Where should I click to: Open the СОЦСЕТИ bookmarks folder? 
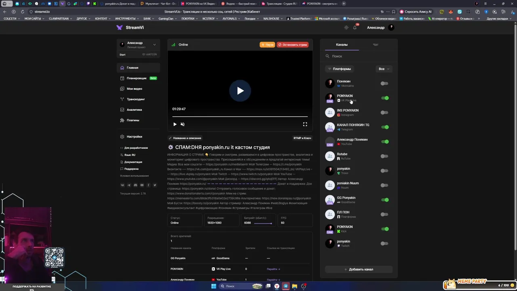(x=11, y=19)
